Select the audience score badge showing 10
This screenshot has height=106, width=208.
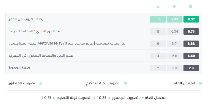158,19
